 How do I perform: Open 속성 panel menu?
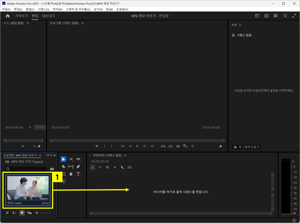240,25
